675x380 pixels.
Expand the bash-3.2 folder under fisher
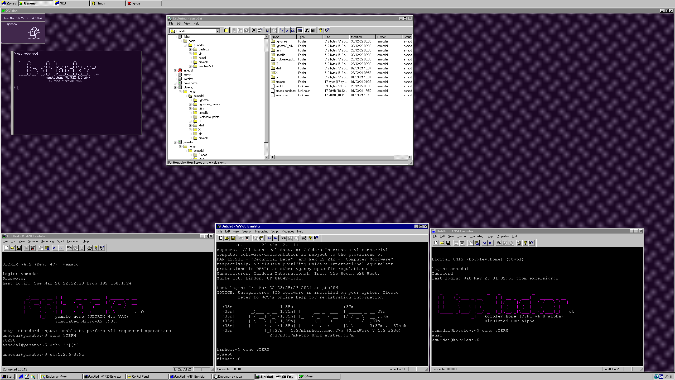click(x=190, y=50)
